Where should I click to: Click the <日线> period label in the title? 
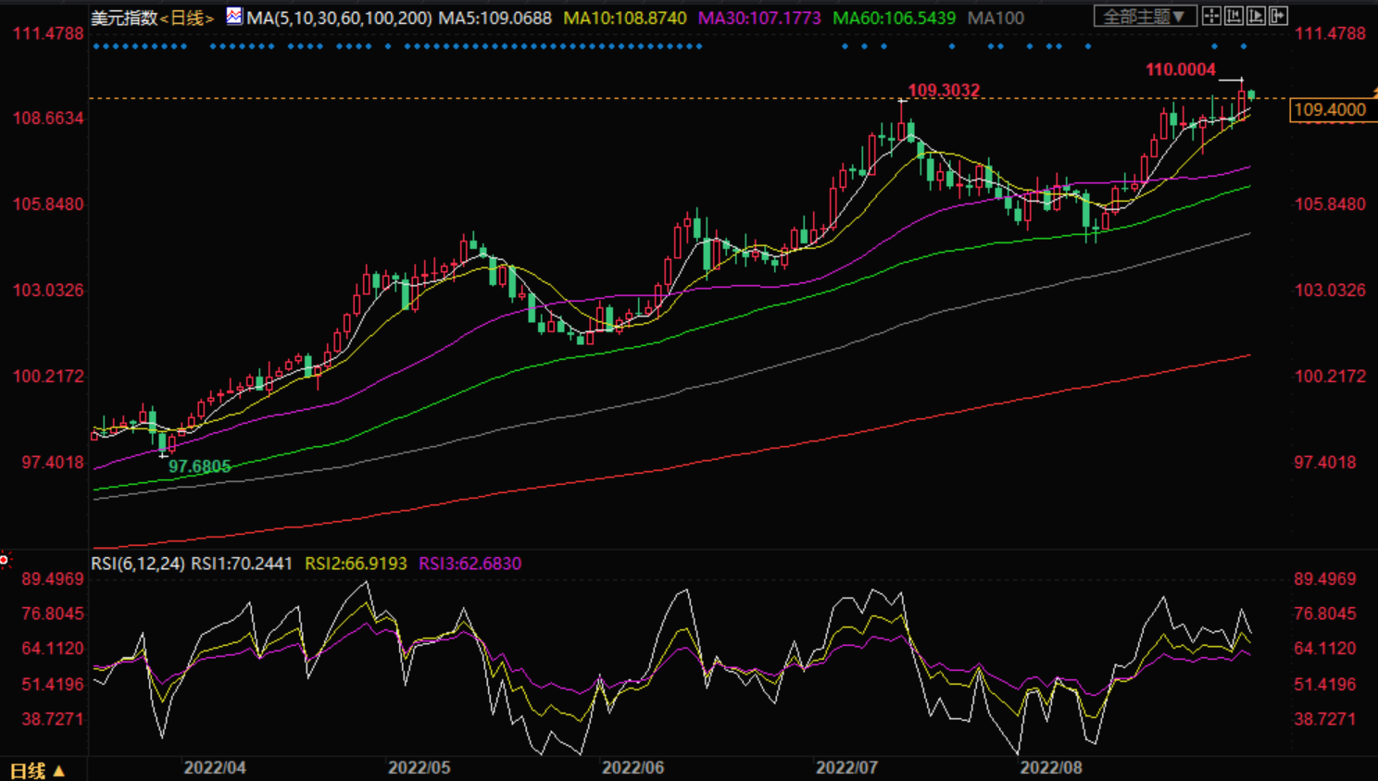tap(187, 18)
